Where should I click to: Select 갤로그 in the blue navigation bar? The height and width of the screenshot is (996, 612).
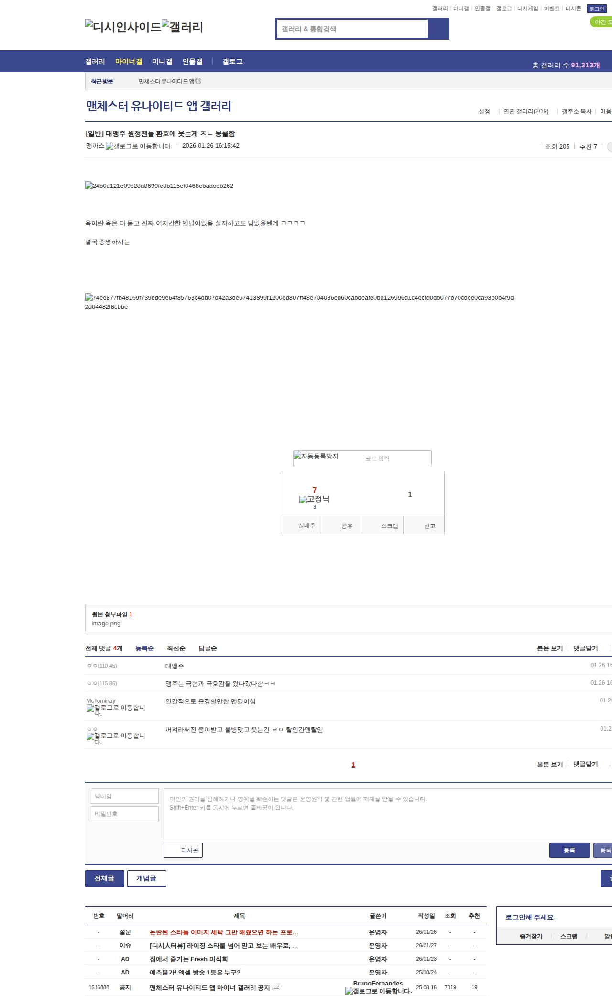click(x=232, y=62)
